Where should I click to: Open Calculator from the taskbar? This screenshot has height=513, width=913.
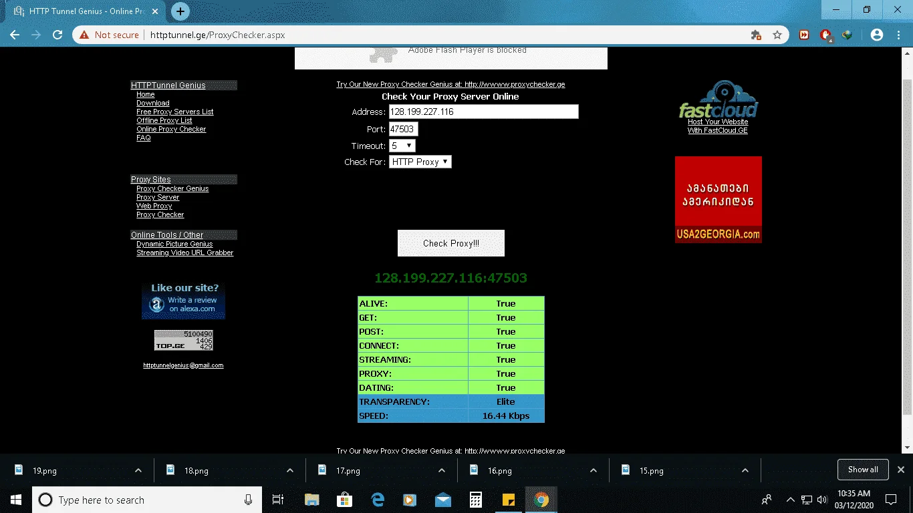pyautogui.click(x=475, y=500)
